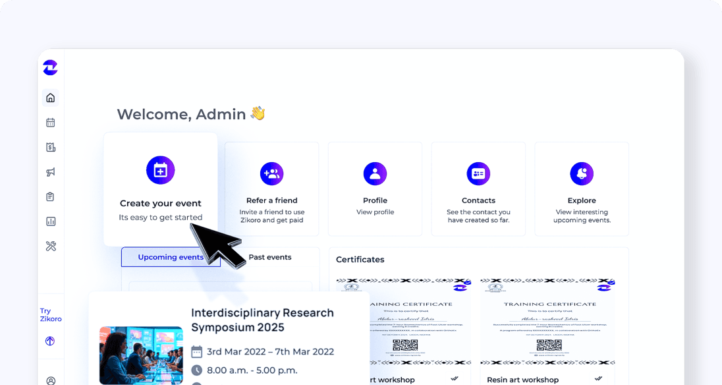The width and height of the screenshot is (722, 385).
Task: Click the Refer a friend card
Action: tap(271, 189)
